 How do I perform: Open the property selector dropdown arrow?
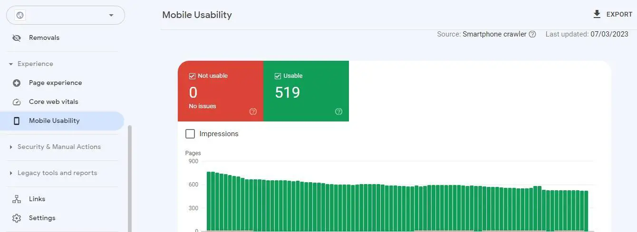pos(111,15)
